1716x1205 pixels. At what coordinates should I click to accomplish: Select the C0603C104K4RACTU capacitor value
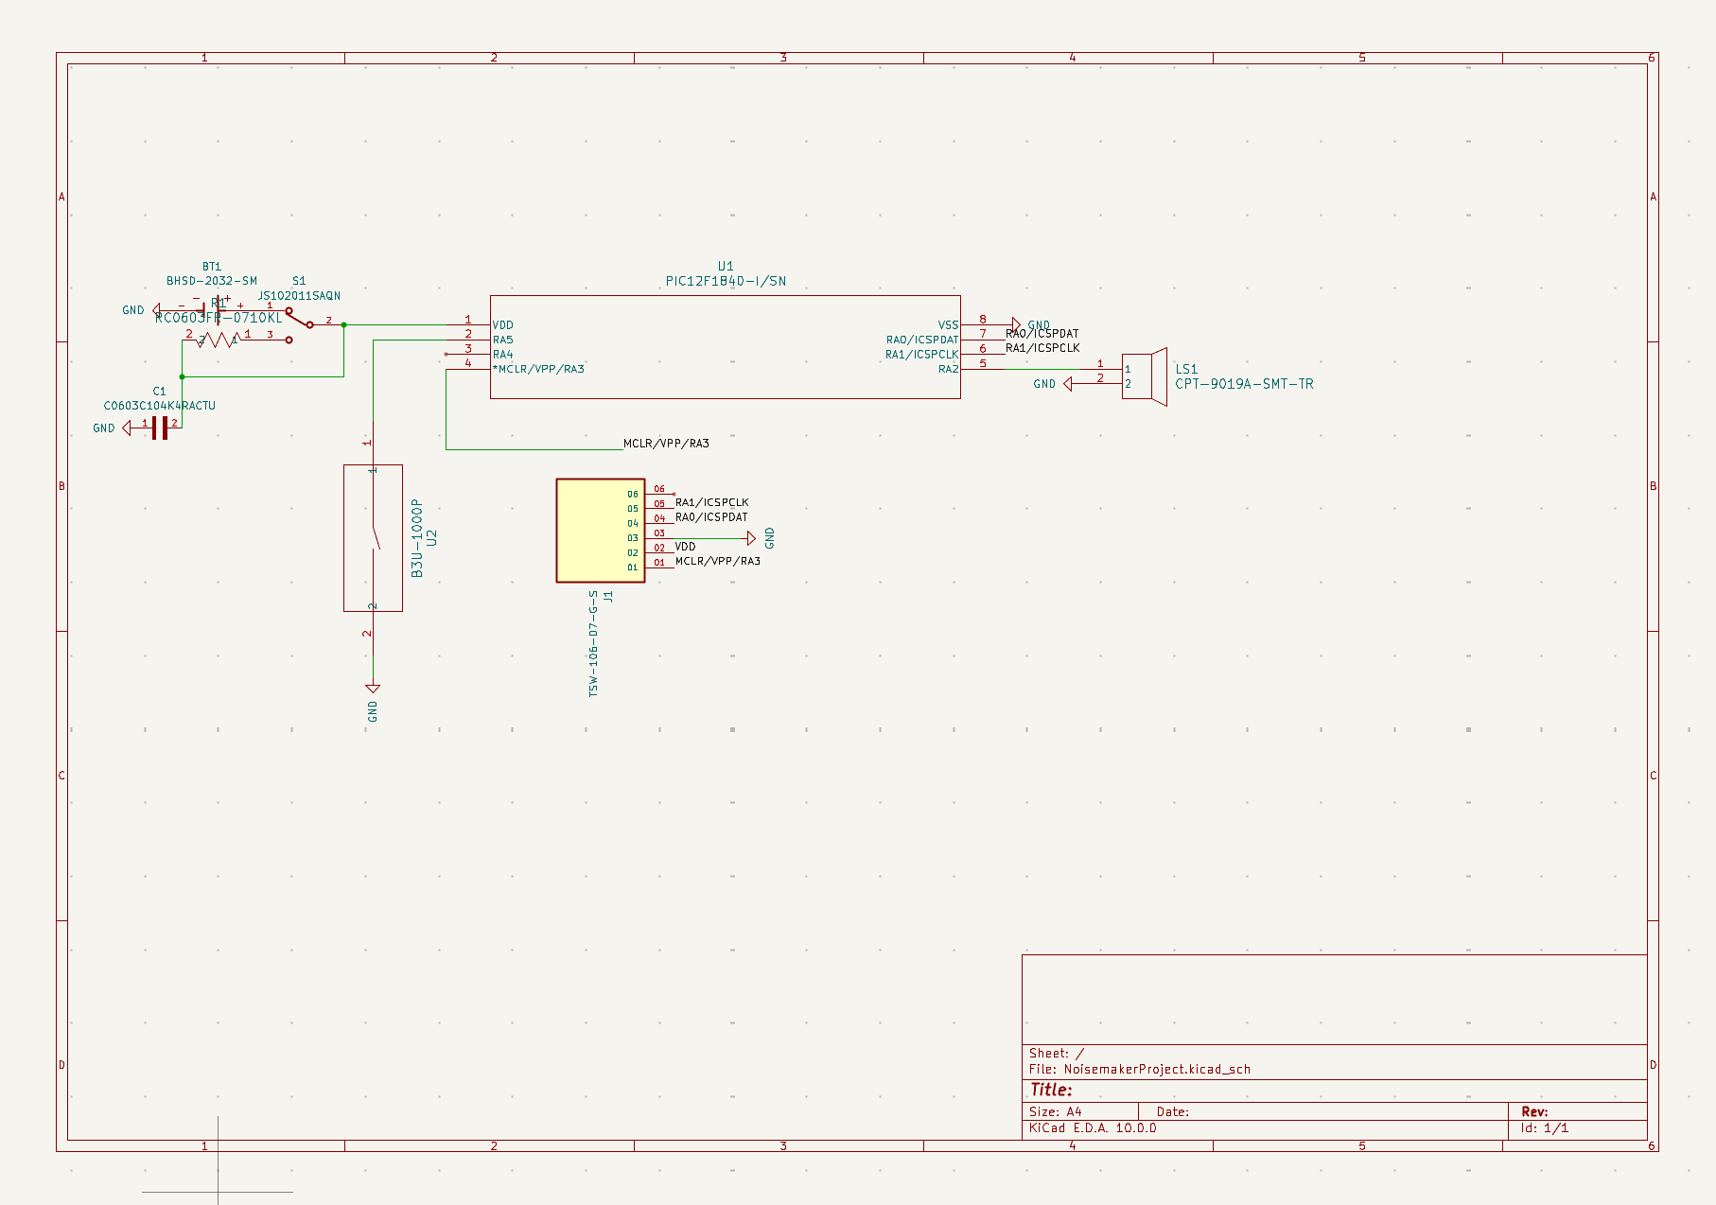160,406
